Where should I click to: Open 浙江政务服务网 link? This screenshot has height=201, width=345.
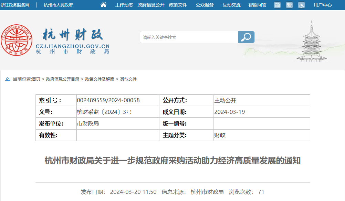click(15, 5)
